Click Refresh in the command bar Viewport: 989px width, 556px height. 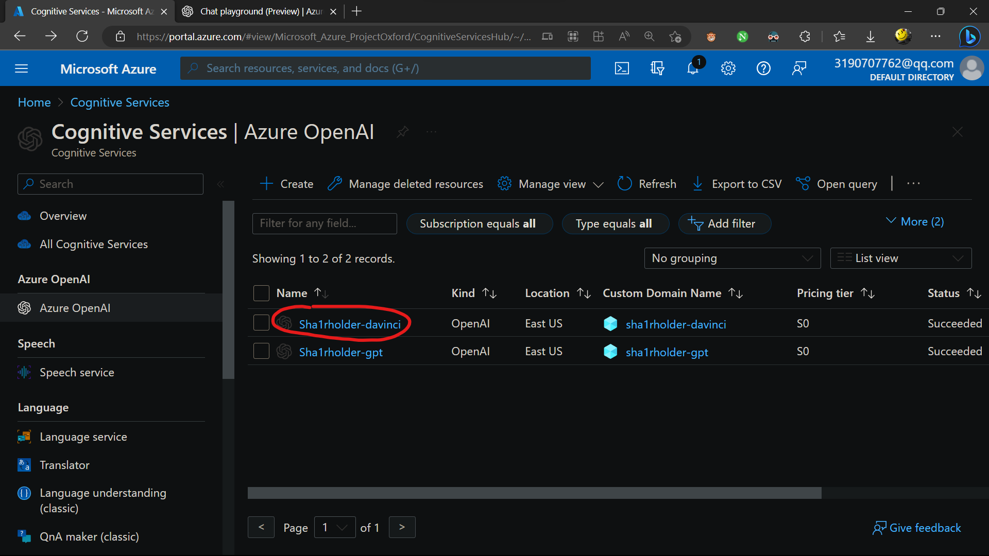coord(647,184)
